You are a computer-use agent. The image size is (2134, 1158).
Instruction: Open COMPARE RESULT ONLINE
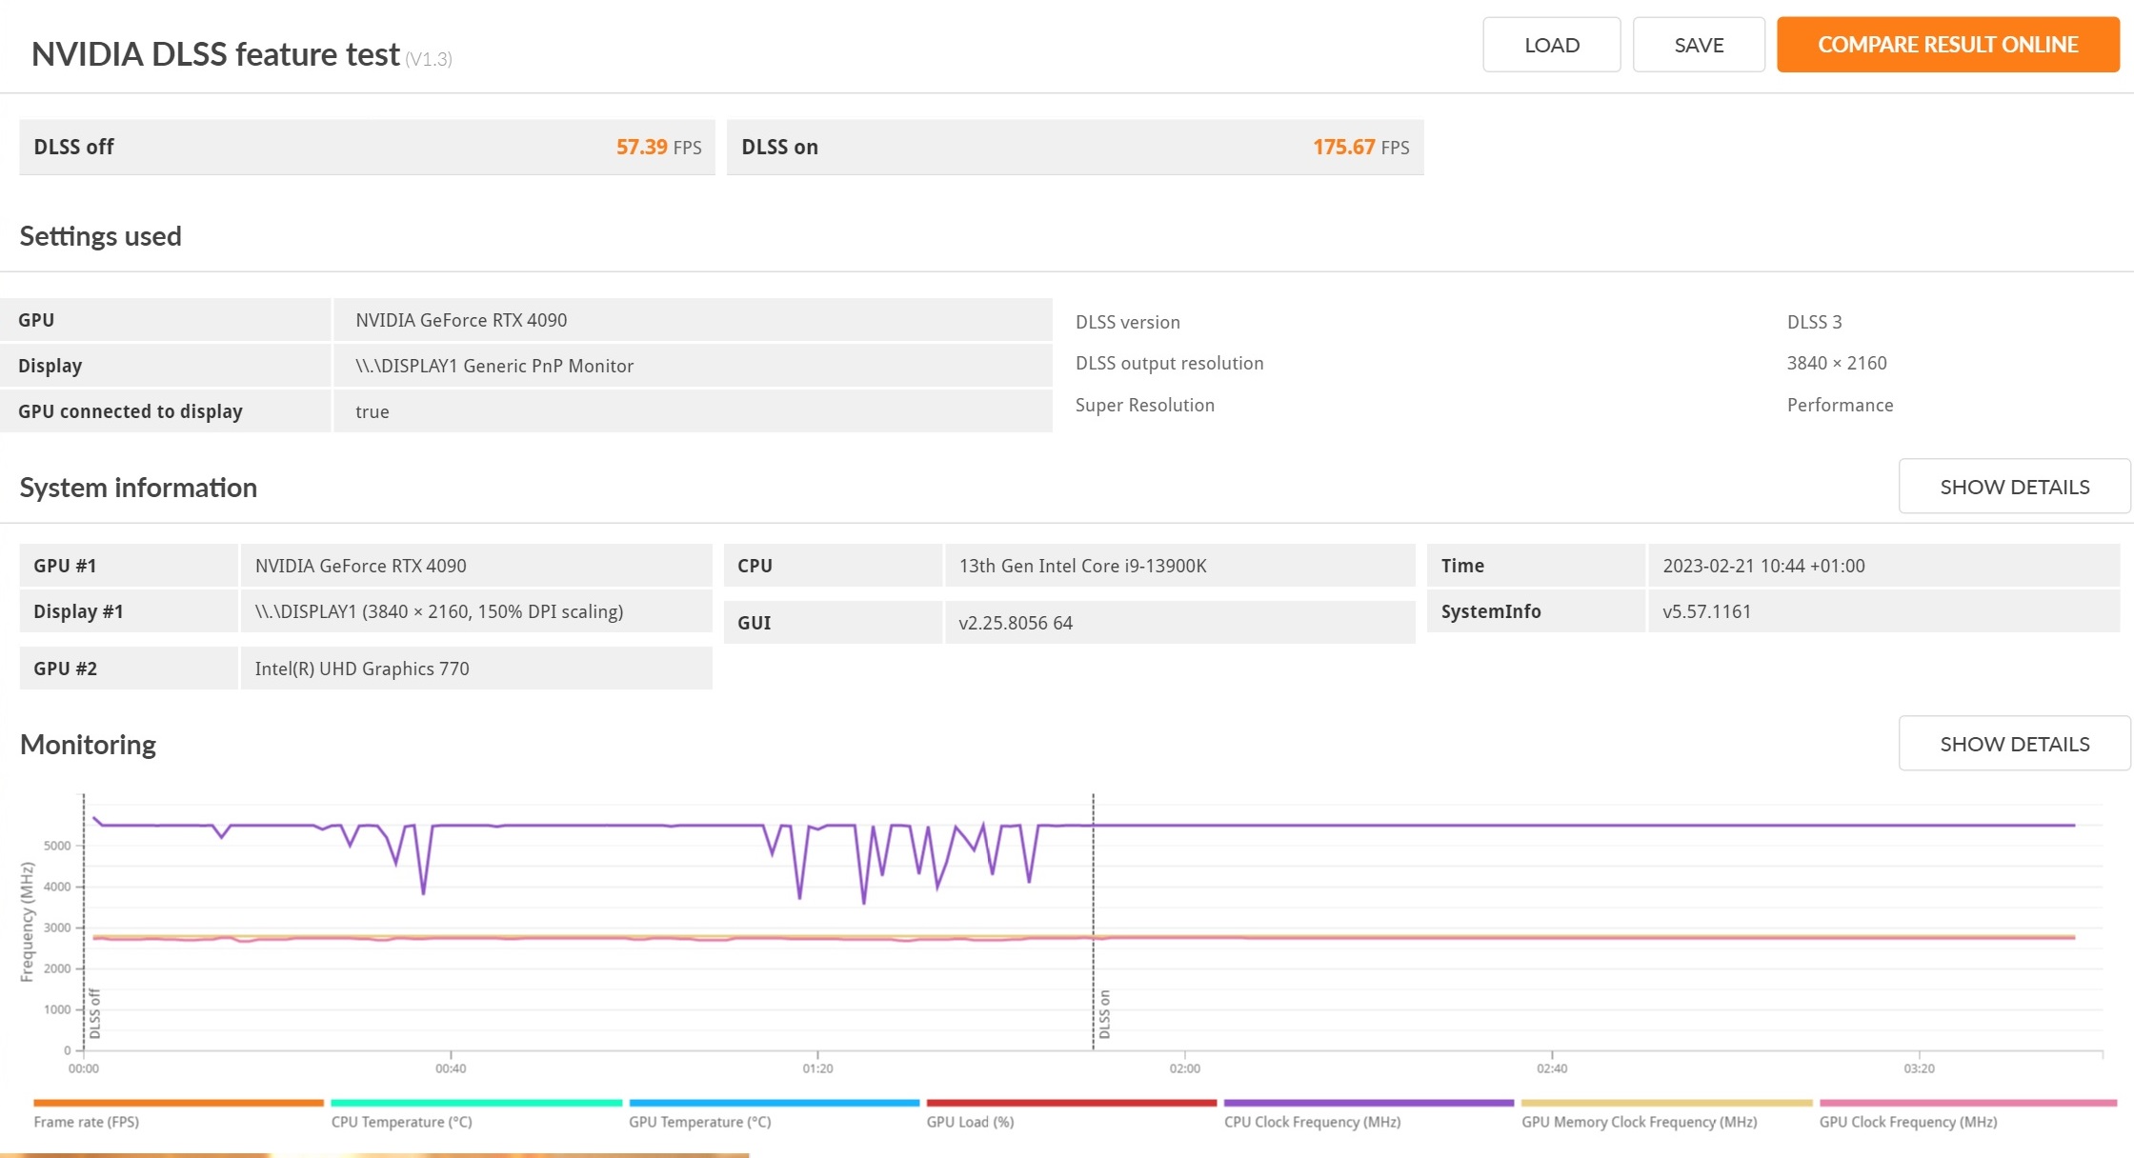coord(1947,45)
